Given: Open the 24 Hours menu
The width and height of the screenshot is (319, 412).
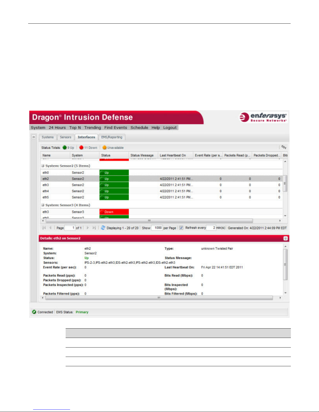Looking at the screenshot, I should pos(57,128).
